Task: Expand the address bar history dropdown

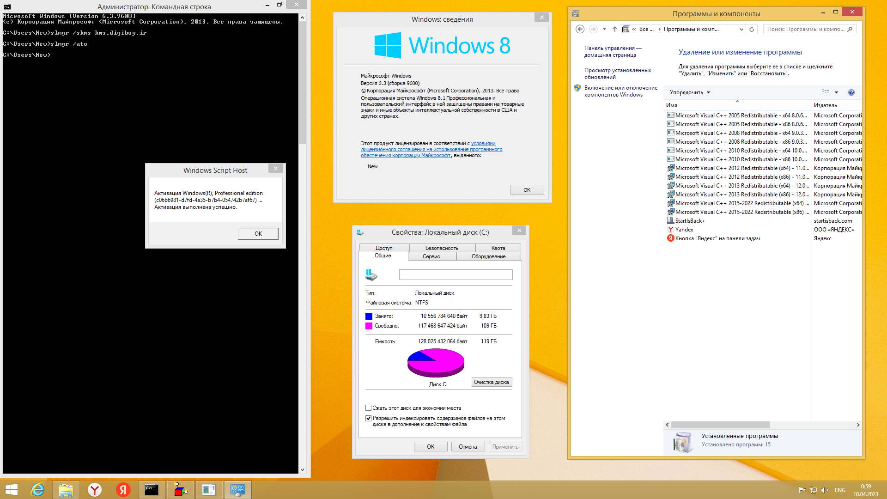Action: click(741, 29)
